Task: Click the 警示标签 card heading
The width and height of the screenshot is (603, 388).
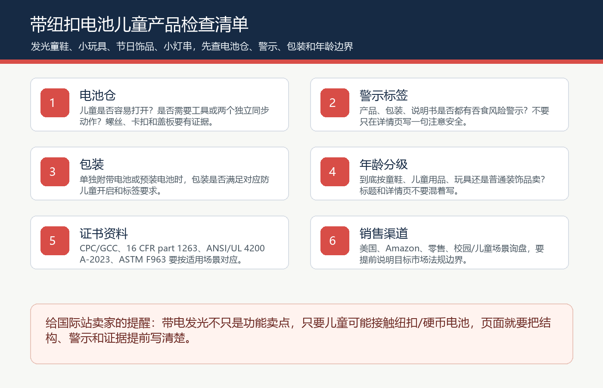Action: 384,95
